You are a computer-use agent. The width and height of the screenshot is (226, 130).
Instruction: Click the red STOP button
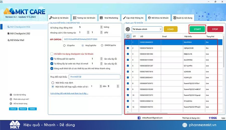pyautogui.click(x=215, y=29)
